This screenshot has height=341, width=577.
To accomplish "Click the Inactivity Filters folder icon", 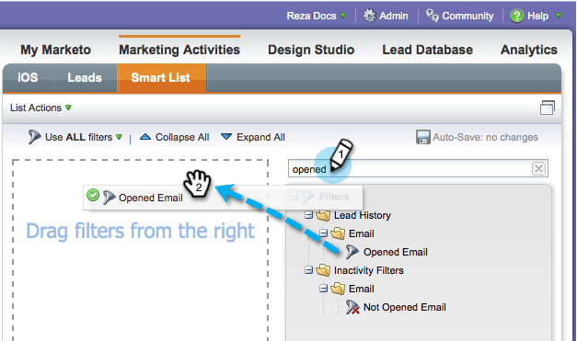I will coord(323,270).
